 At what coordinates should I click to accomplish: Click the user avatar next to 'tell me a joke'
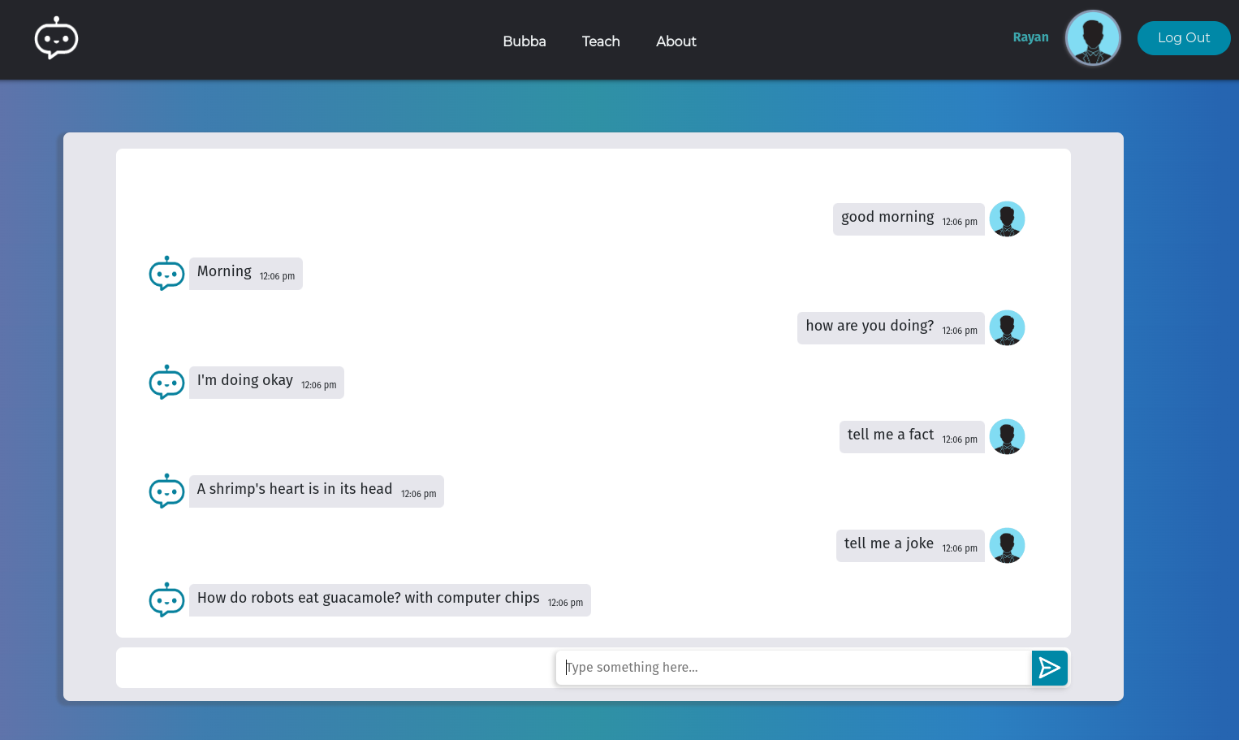coord(1007,545)
